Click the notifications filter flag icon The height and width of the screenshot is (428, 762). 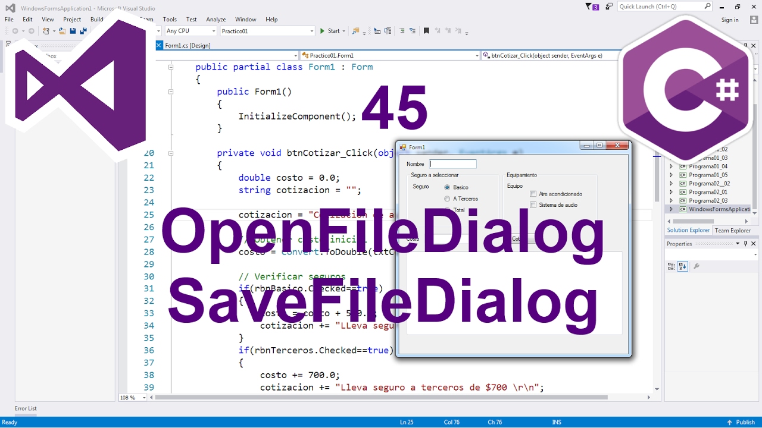589,7
